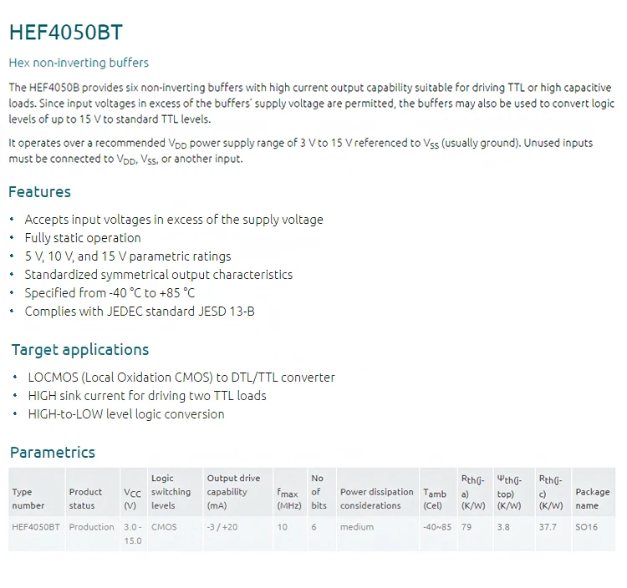This screenshot has height=588, width=627.
Task: Select 'Complies with JEDEC standard JESD 13-B' line
Action: [140, 312]
